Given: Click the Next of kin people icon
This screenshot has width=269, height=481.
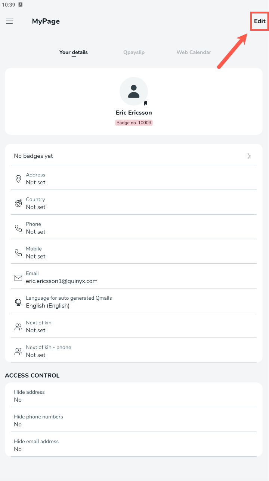Looking at the screenshot, I should coord(18,327).
